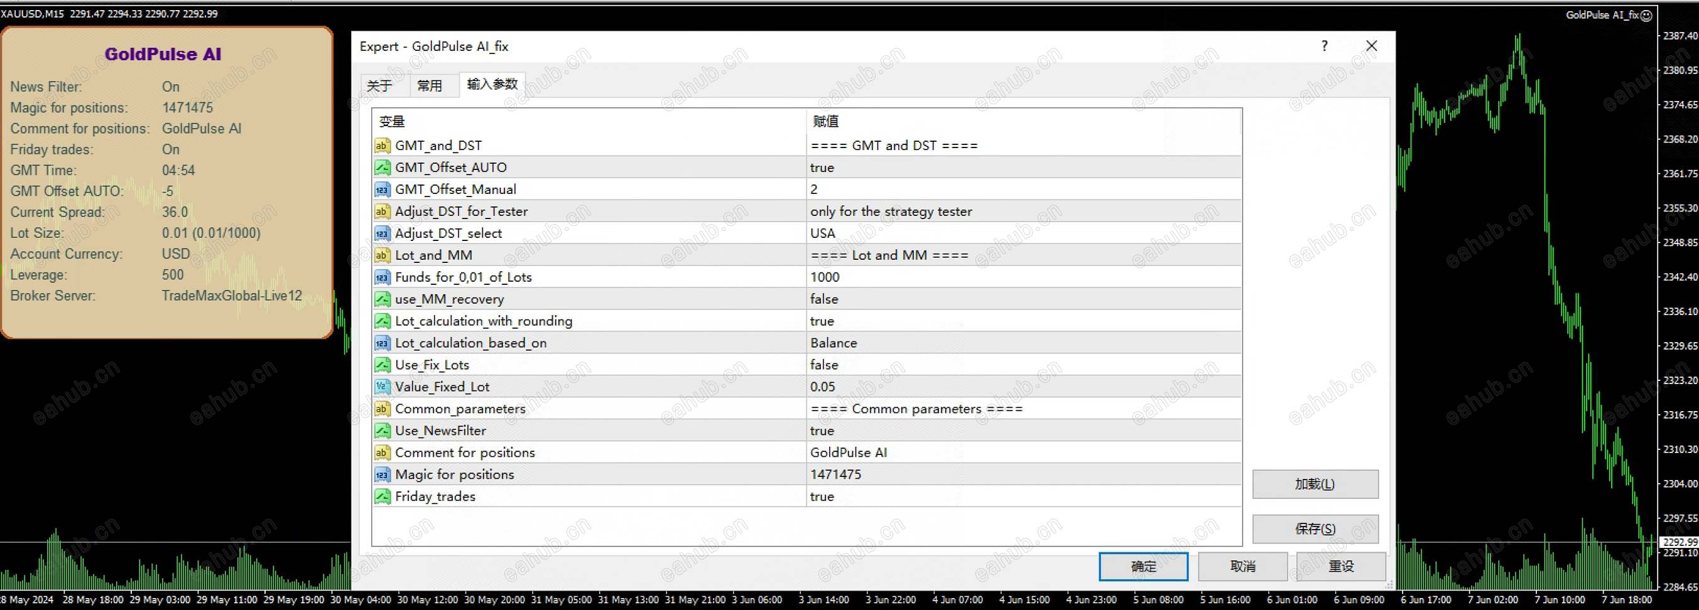Save settings with 保存(S) button
The image size is (1699, 610).
coord(1315,529)
